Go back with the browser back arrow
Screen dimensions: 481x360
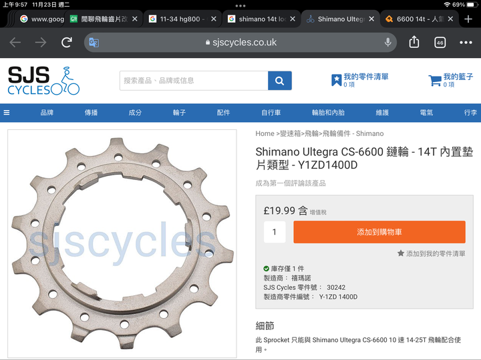point(15,42)
